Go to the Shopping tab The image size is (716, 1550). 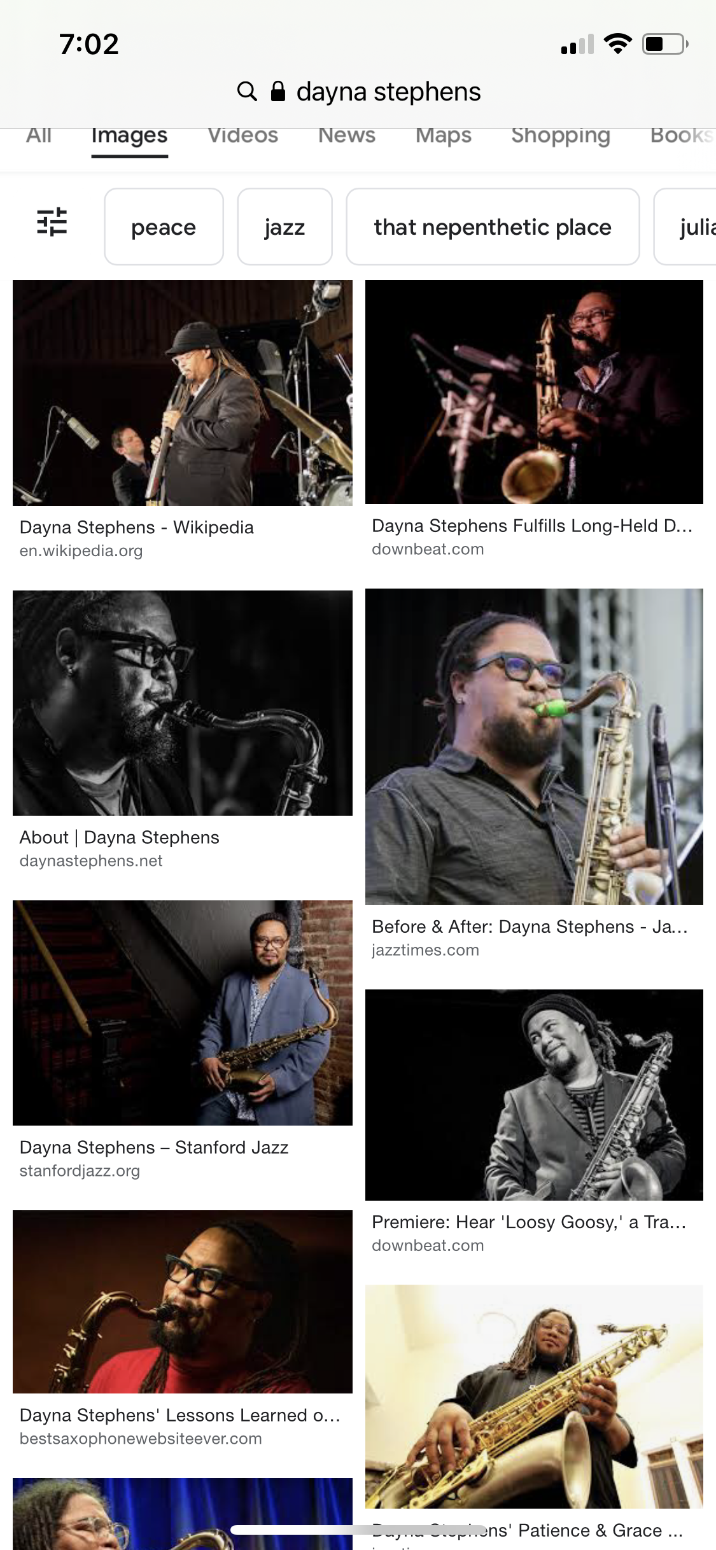tap(561, 136)
